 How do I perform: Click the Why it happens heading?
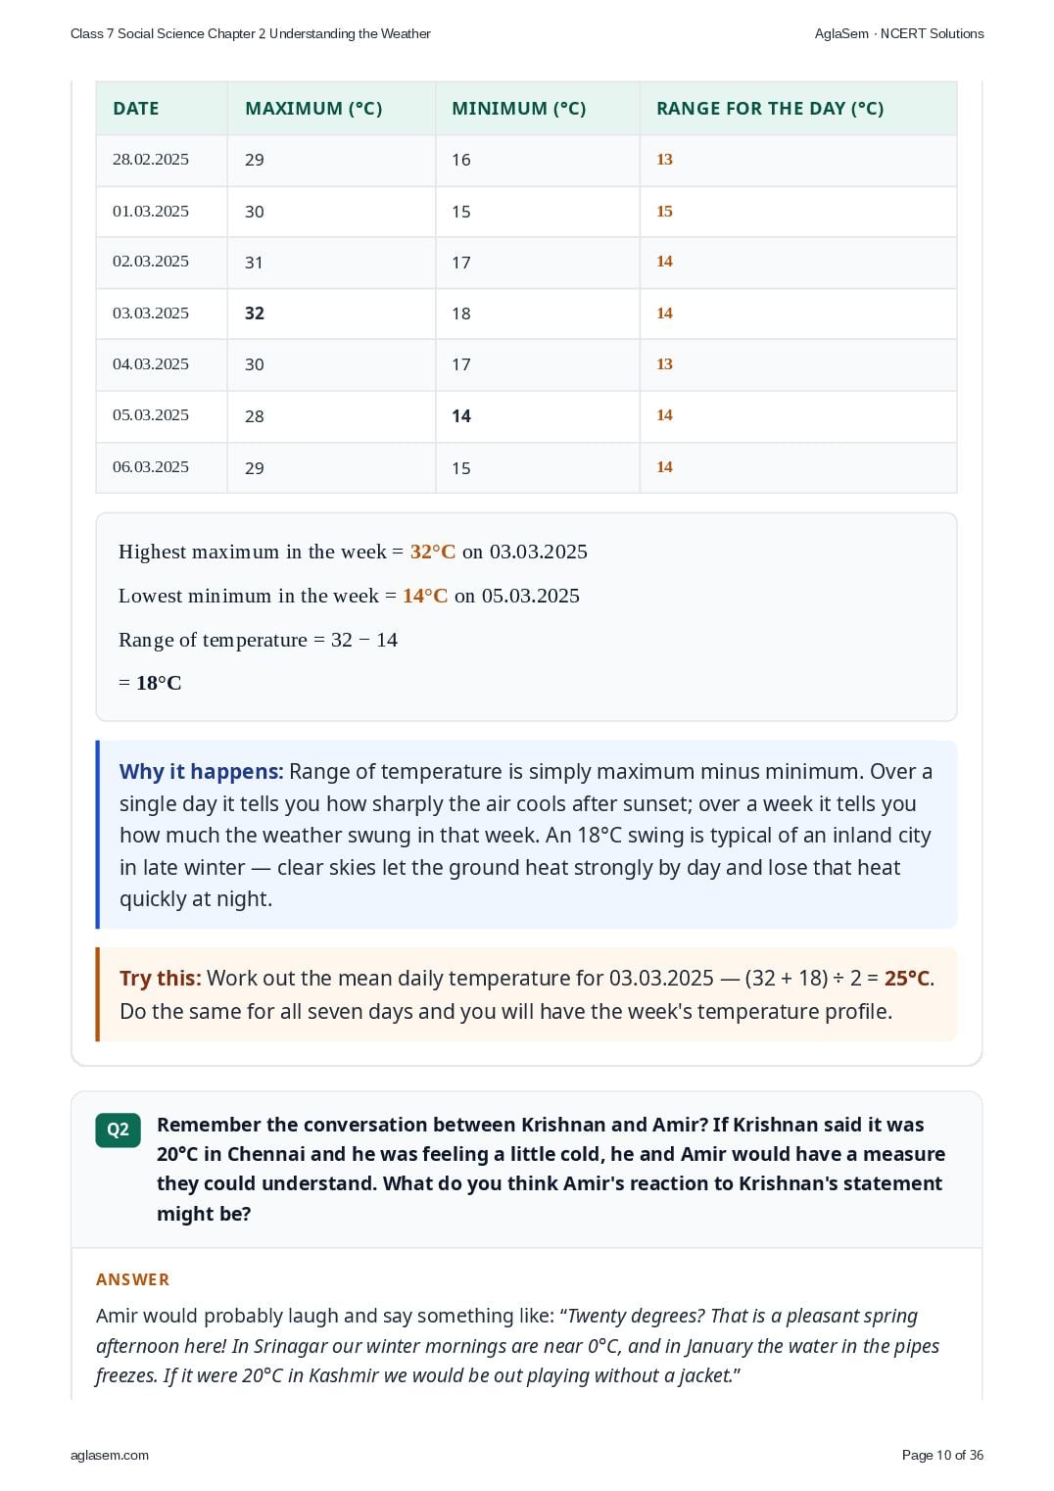tap(201, 772)
